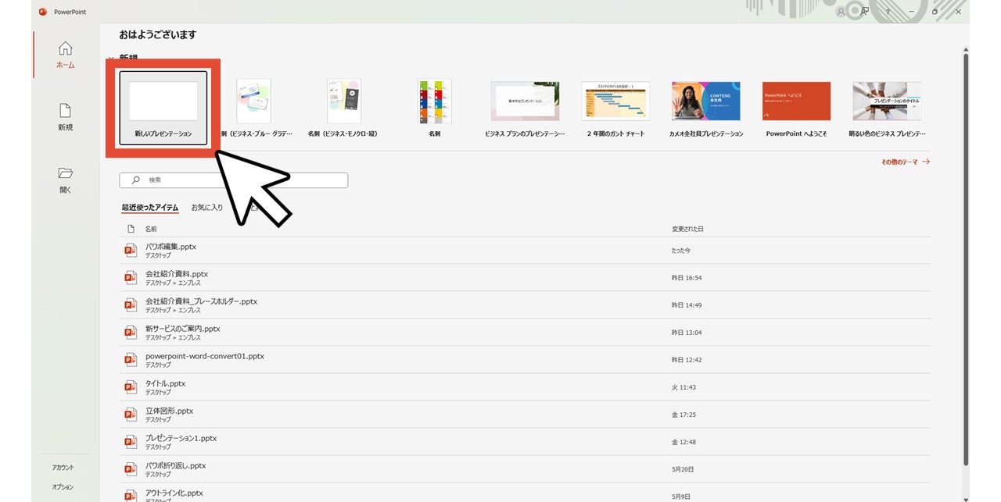This screenshot has height=502, width=1001.
Task: Open アウトライン化.pptx at list bottom
Action: coord(174,493)
